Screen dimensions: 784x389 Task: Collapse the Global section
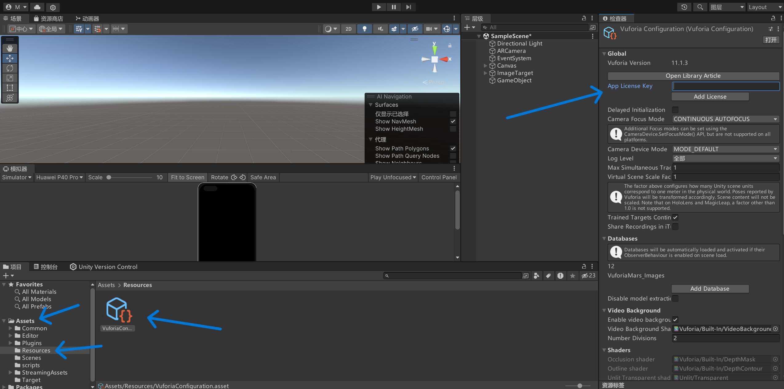coord(604,53)
